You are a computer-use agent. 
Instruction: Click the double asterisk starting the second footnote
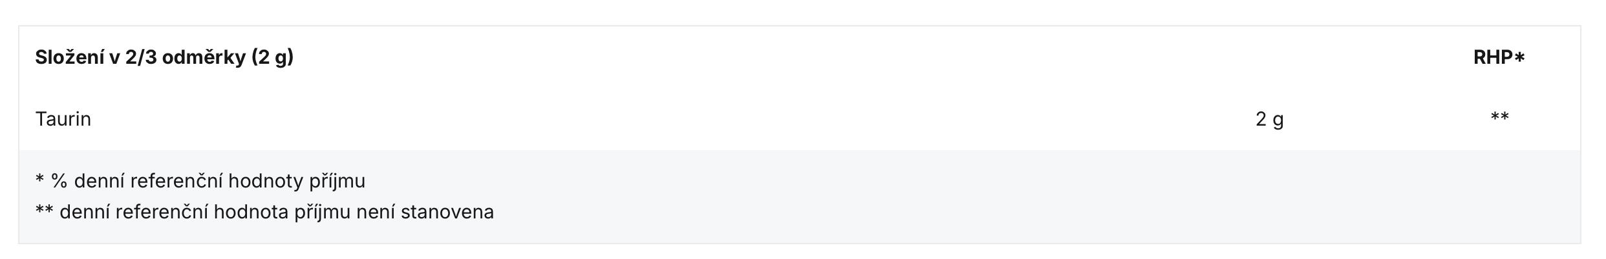44,211
